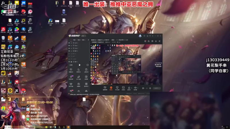Open the toolbox microphone tool with NEW badge
Image resolution: width=230 pixels, height=129 pixels.
click(x=71, y=77)
